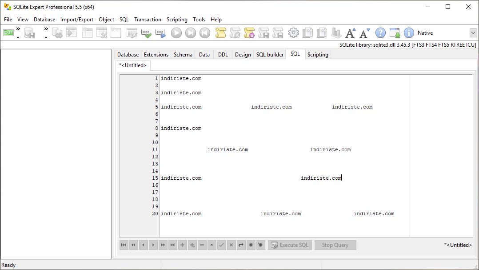Click the second copy documents icon
The image size is (479, 270).
click(x=322, y=33)
